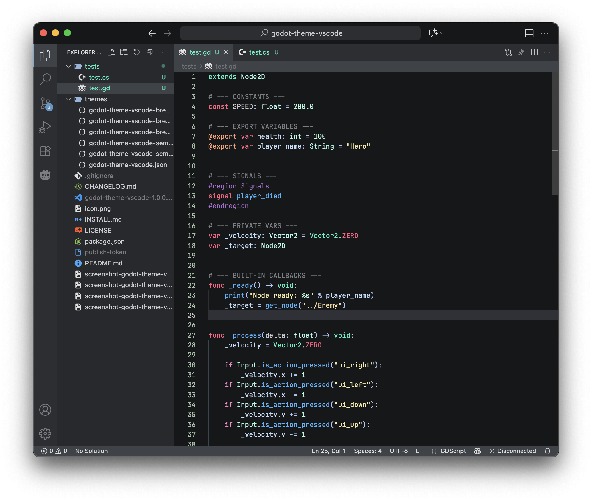The height and width of the screenshot is (501, 592).
Task: Open the Copilot chat dropdown arrow
Action: click(443, 33)
